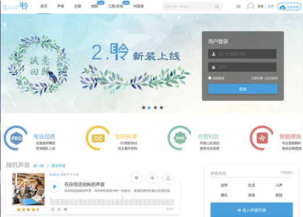Open the AI语音 menu item
The width and height of the screenshot is (303, 217).
[x=138, y=6]
